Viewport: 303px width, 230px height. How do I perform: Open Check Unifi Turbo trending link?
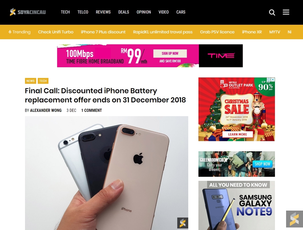(56, 32)
